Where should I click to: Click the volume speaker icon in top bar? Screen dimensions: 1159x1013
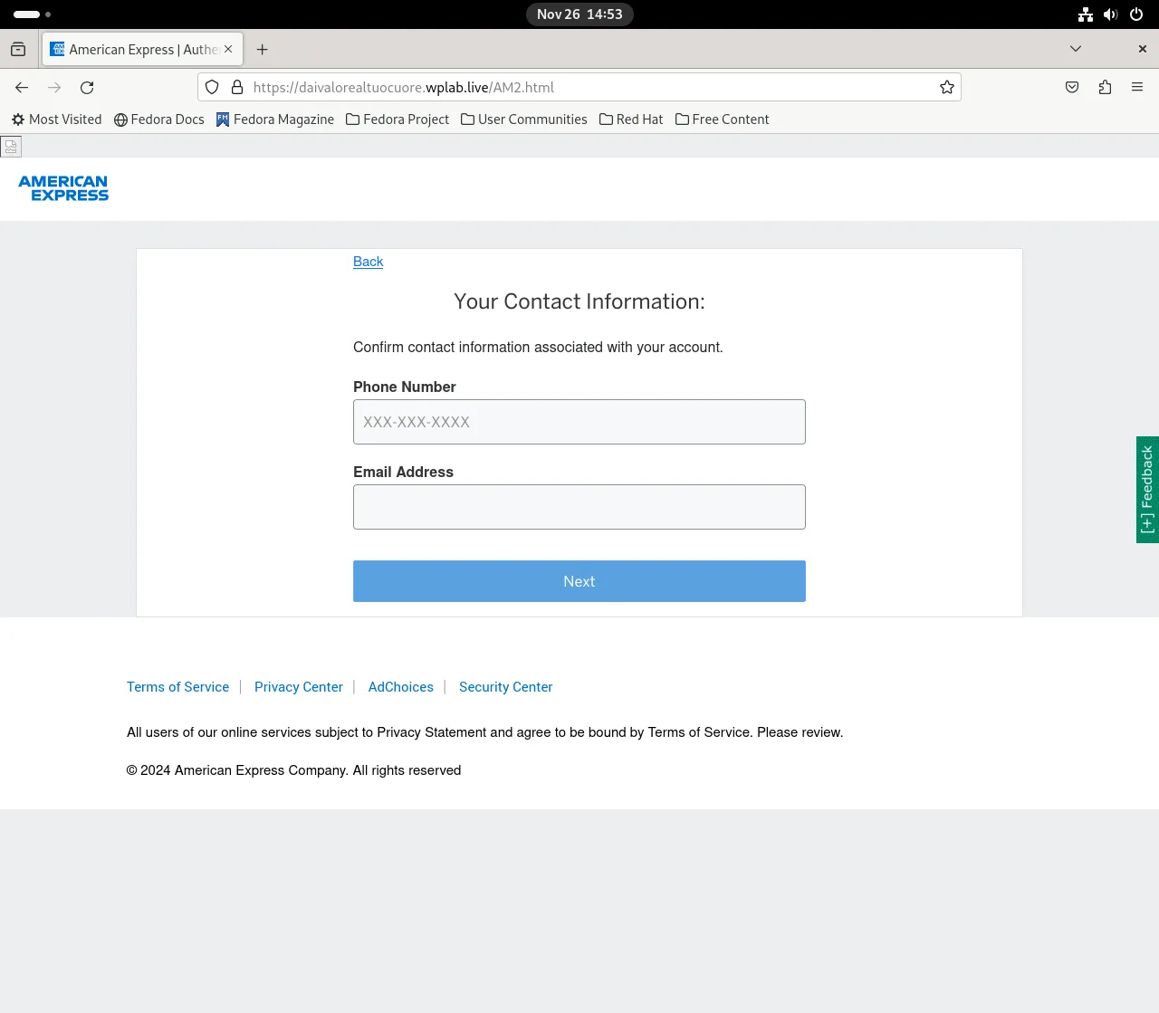tap(1111, 14)
